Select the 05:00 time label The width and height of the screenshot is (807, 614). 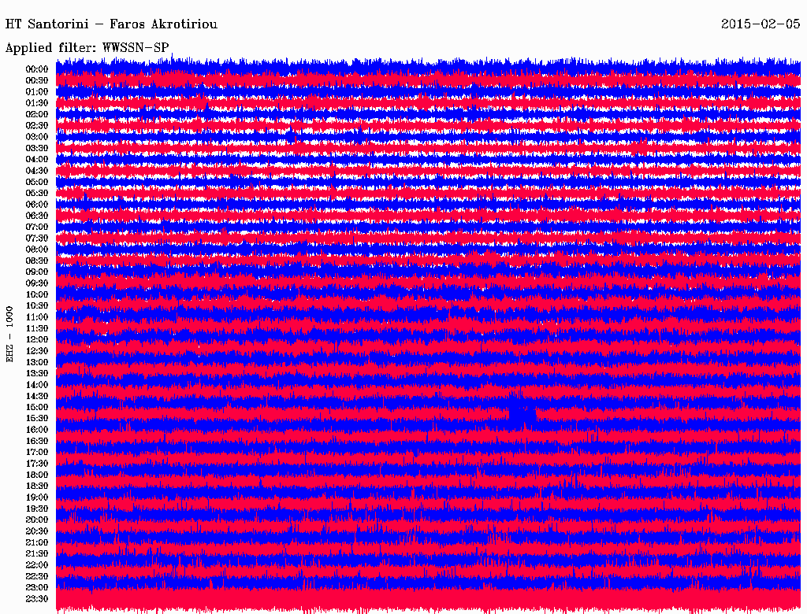36,182
